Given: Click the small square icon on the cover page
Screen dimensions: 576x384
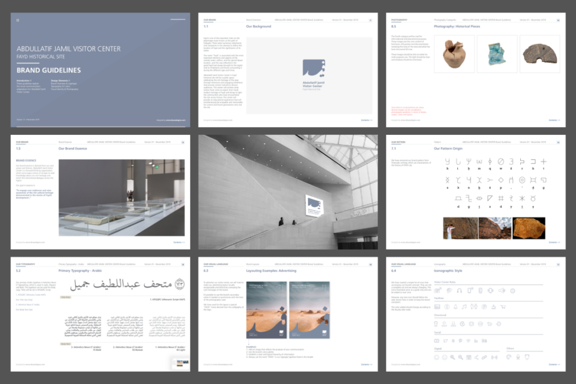Looking at the screenshot, I should [x=17, y=20].
